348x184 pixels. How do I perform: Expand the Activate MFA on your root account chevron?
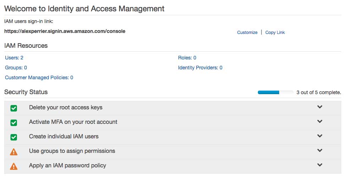[320, 121]
